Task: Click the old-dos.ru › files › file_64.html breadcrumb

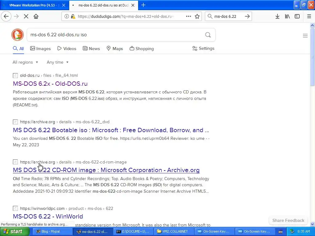Action: (49, 76)
